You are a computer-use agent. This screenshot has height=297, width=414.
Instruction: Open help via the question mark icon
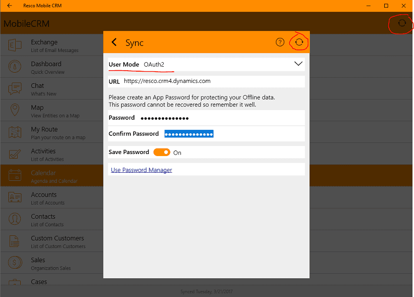tap(280, 42)
